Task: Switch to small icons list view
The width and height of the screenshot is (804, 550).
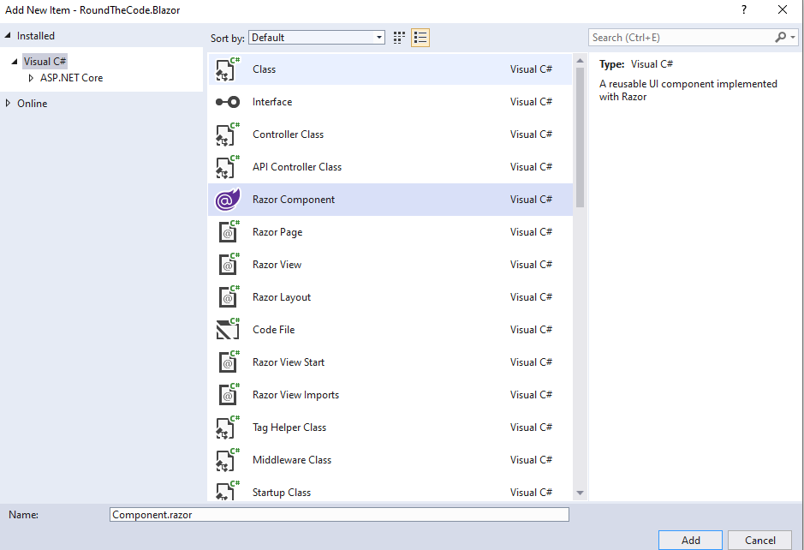Action: click(x=420, y=38)
